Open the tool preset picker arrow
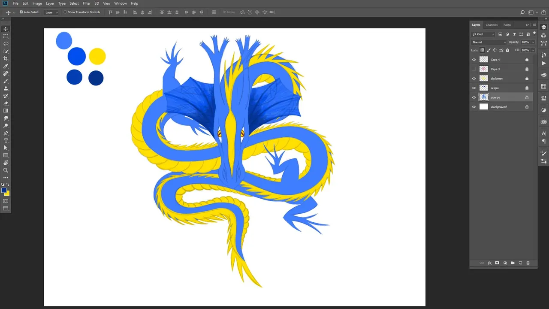 [x=14, y=12]
